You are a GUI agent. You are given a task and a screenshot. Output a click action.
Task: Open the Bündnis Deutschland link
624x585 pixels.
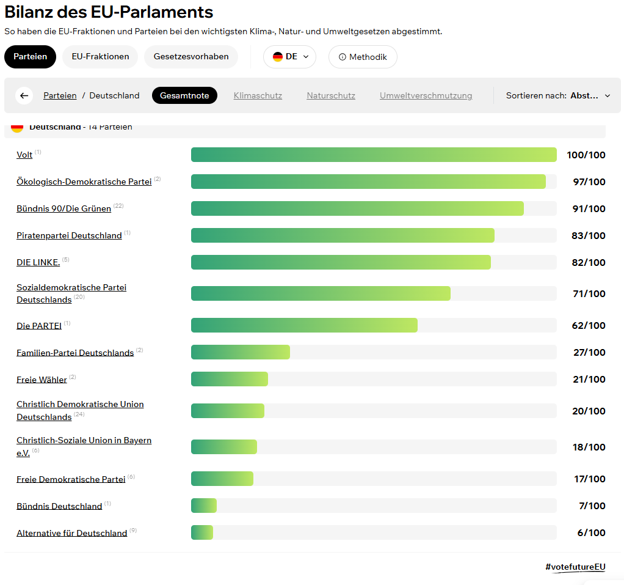tap(59, 506)
